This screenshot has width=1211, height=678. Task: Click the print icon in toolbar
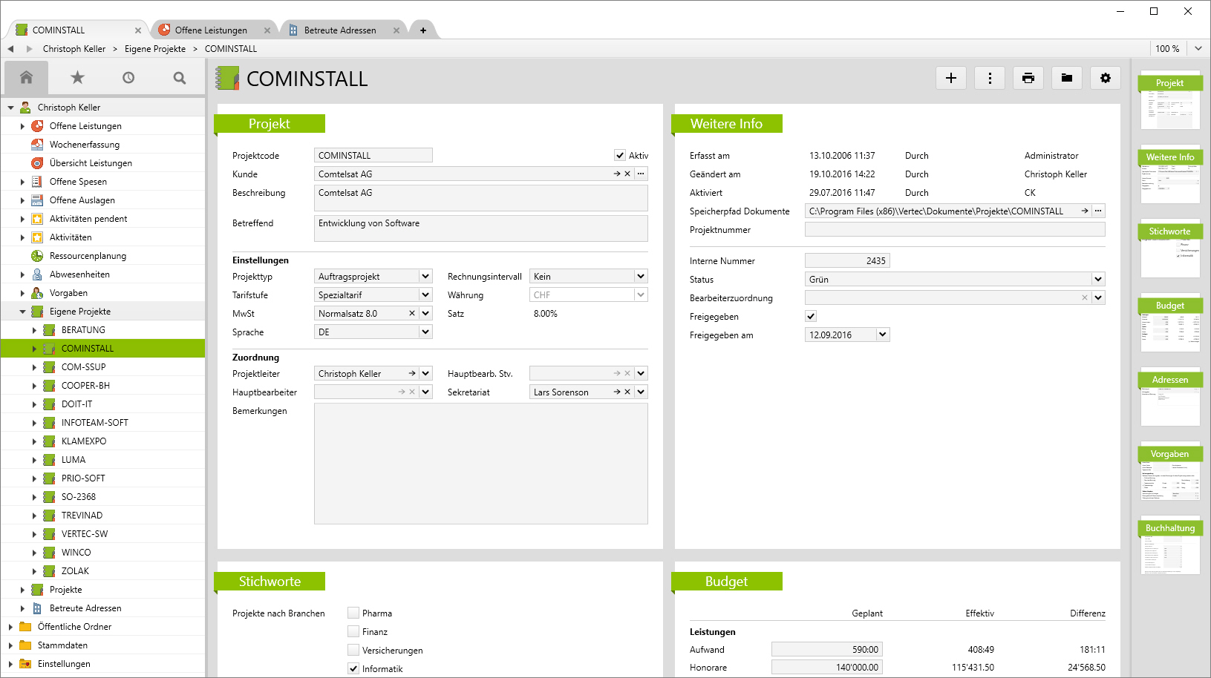pyautogui.click(x=1028, y=78)
